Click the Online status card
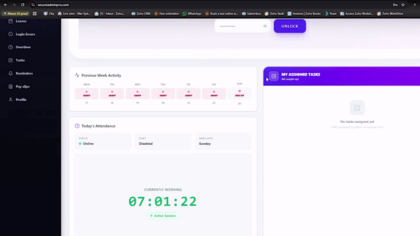Viewport: 420px width, 236px height. pyautogui.click(x=103, y=141)
